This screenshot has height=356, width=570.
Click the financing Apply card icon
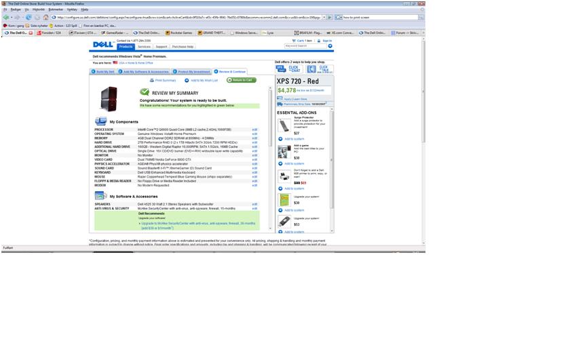click(280, 98)
